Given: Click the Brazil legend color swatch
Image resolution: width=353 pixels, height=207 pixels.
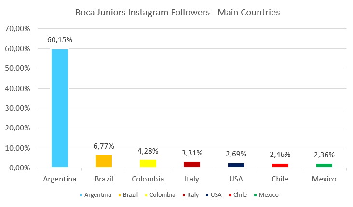Looking at the screenshot, I should [120, 195].
